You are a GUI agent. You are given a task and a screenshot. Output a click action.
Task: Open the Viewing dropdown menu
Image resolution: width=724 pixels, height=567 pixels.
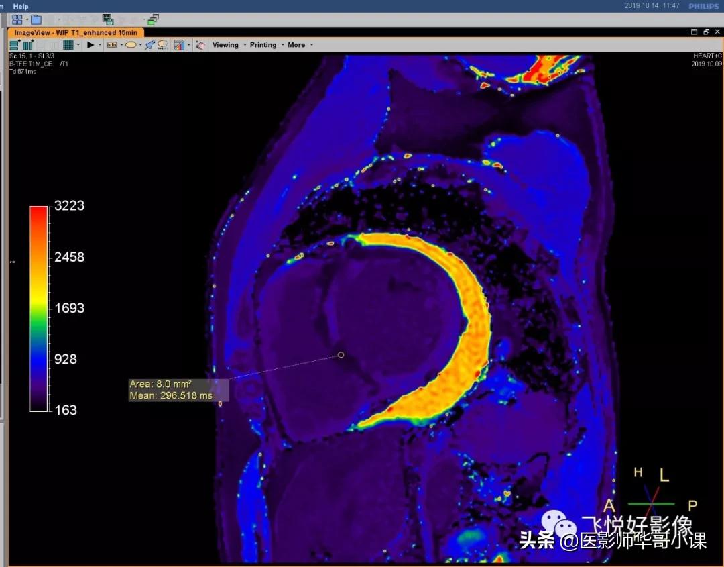225,45
